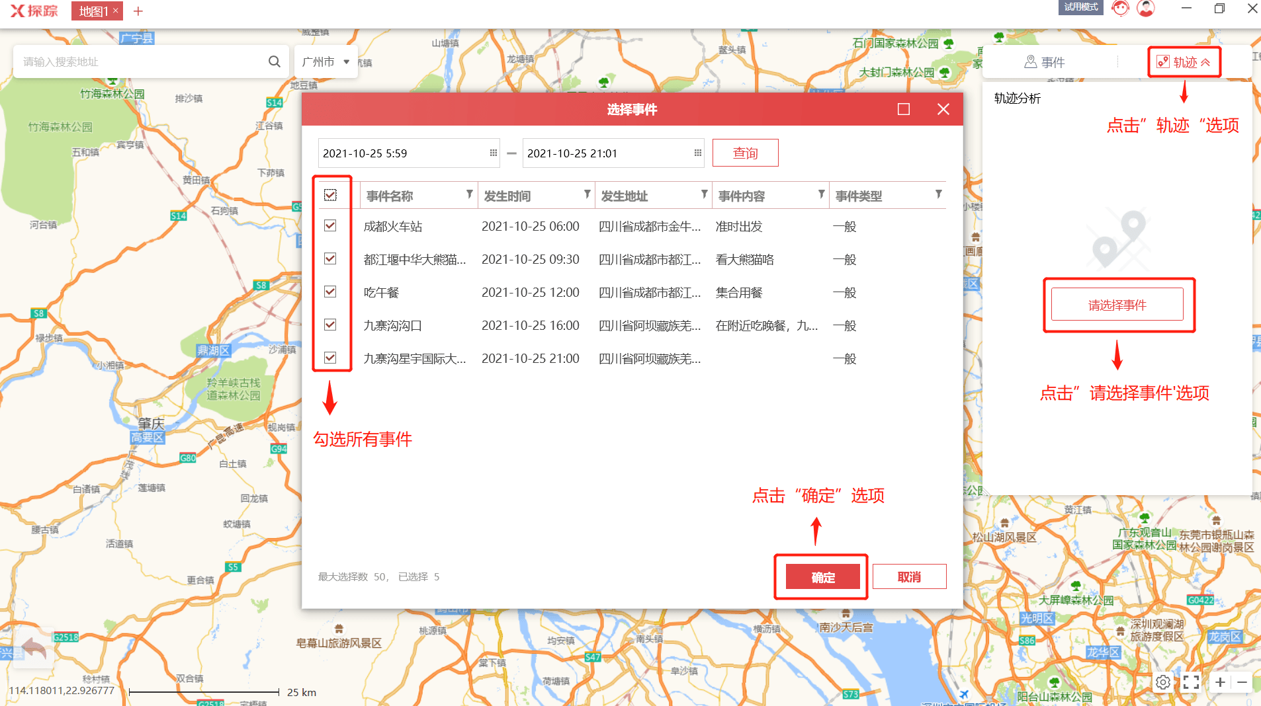
Task: Toggle the select-all events checkbox
Action: tap(330, 195)
